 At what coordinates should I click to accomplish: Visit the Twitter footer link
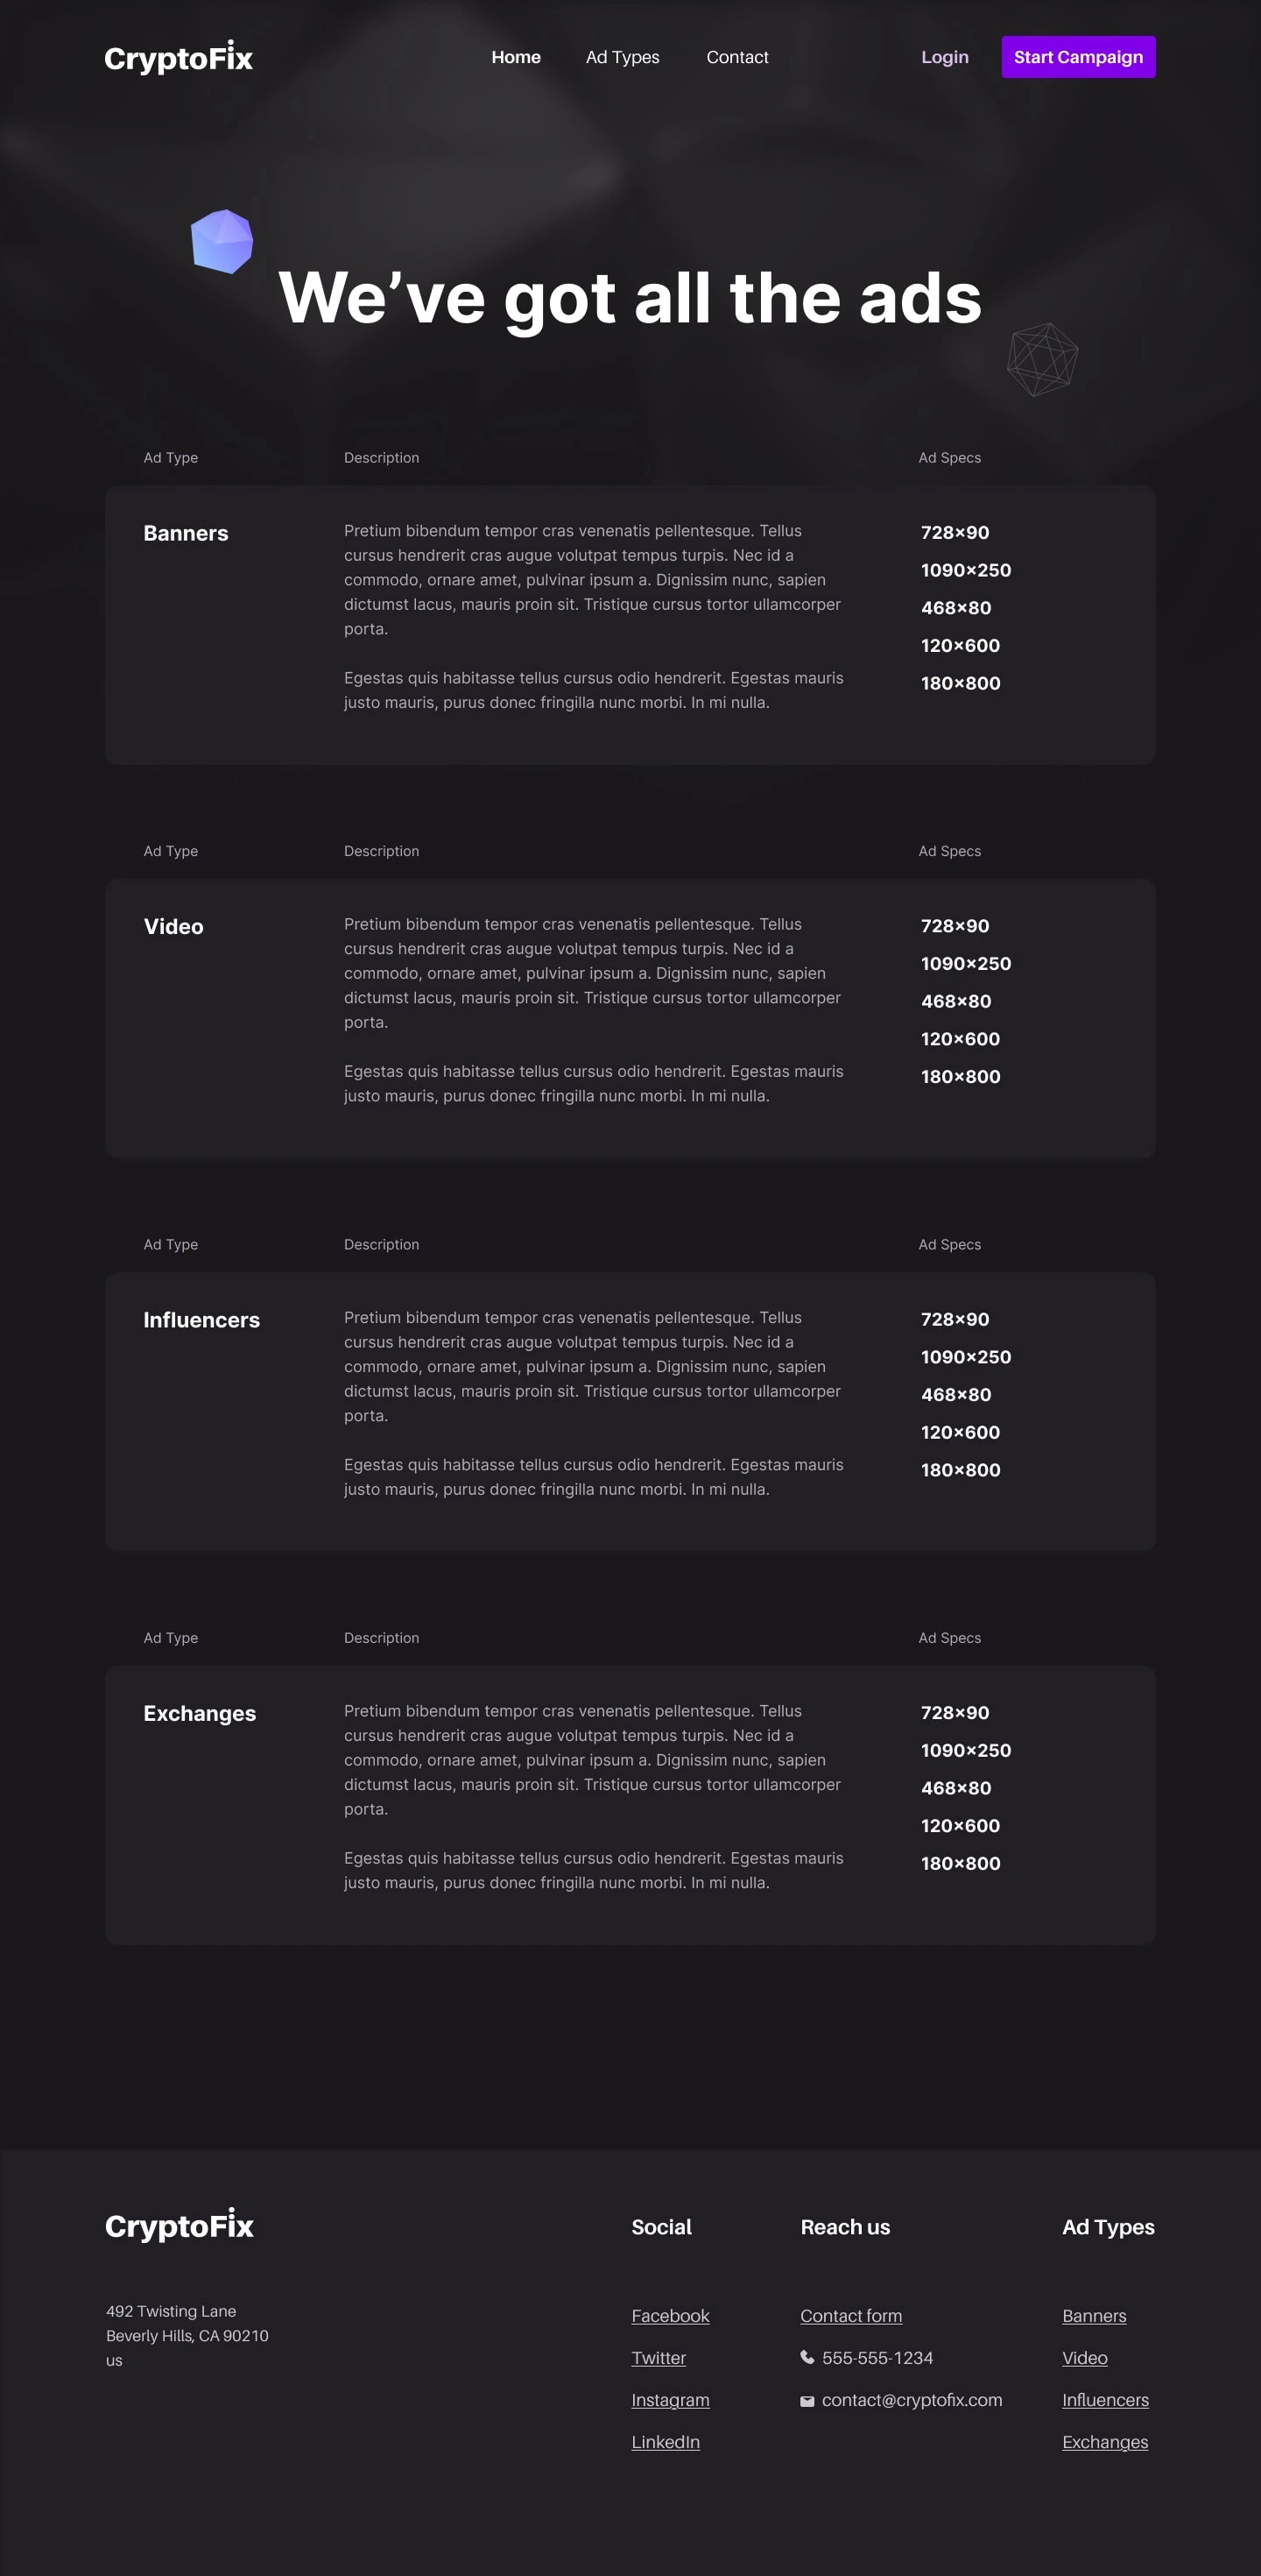[x=659, y=2358]
